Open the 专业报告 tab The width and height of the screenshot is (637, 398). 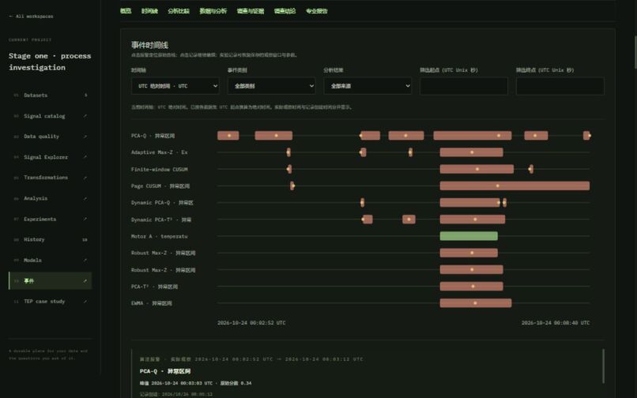316,11
